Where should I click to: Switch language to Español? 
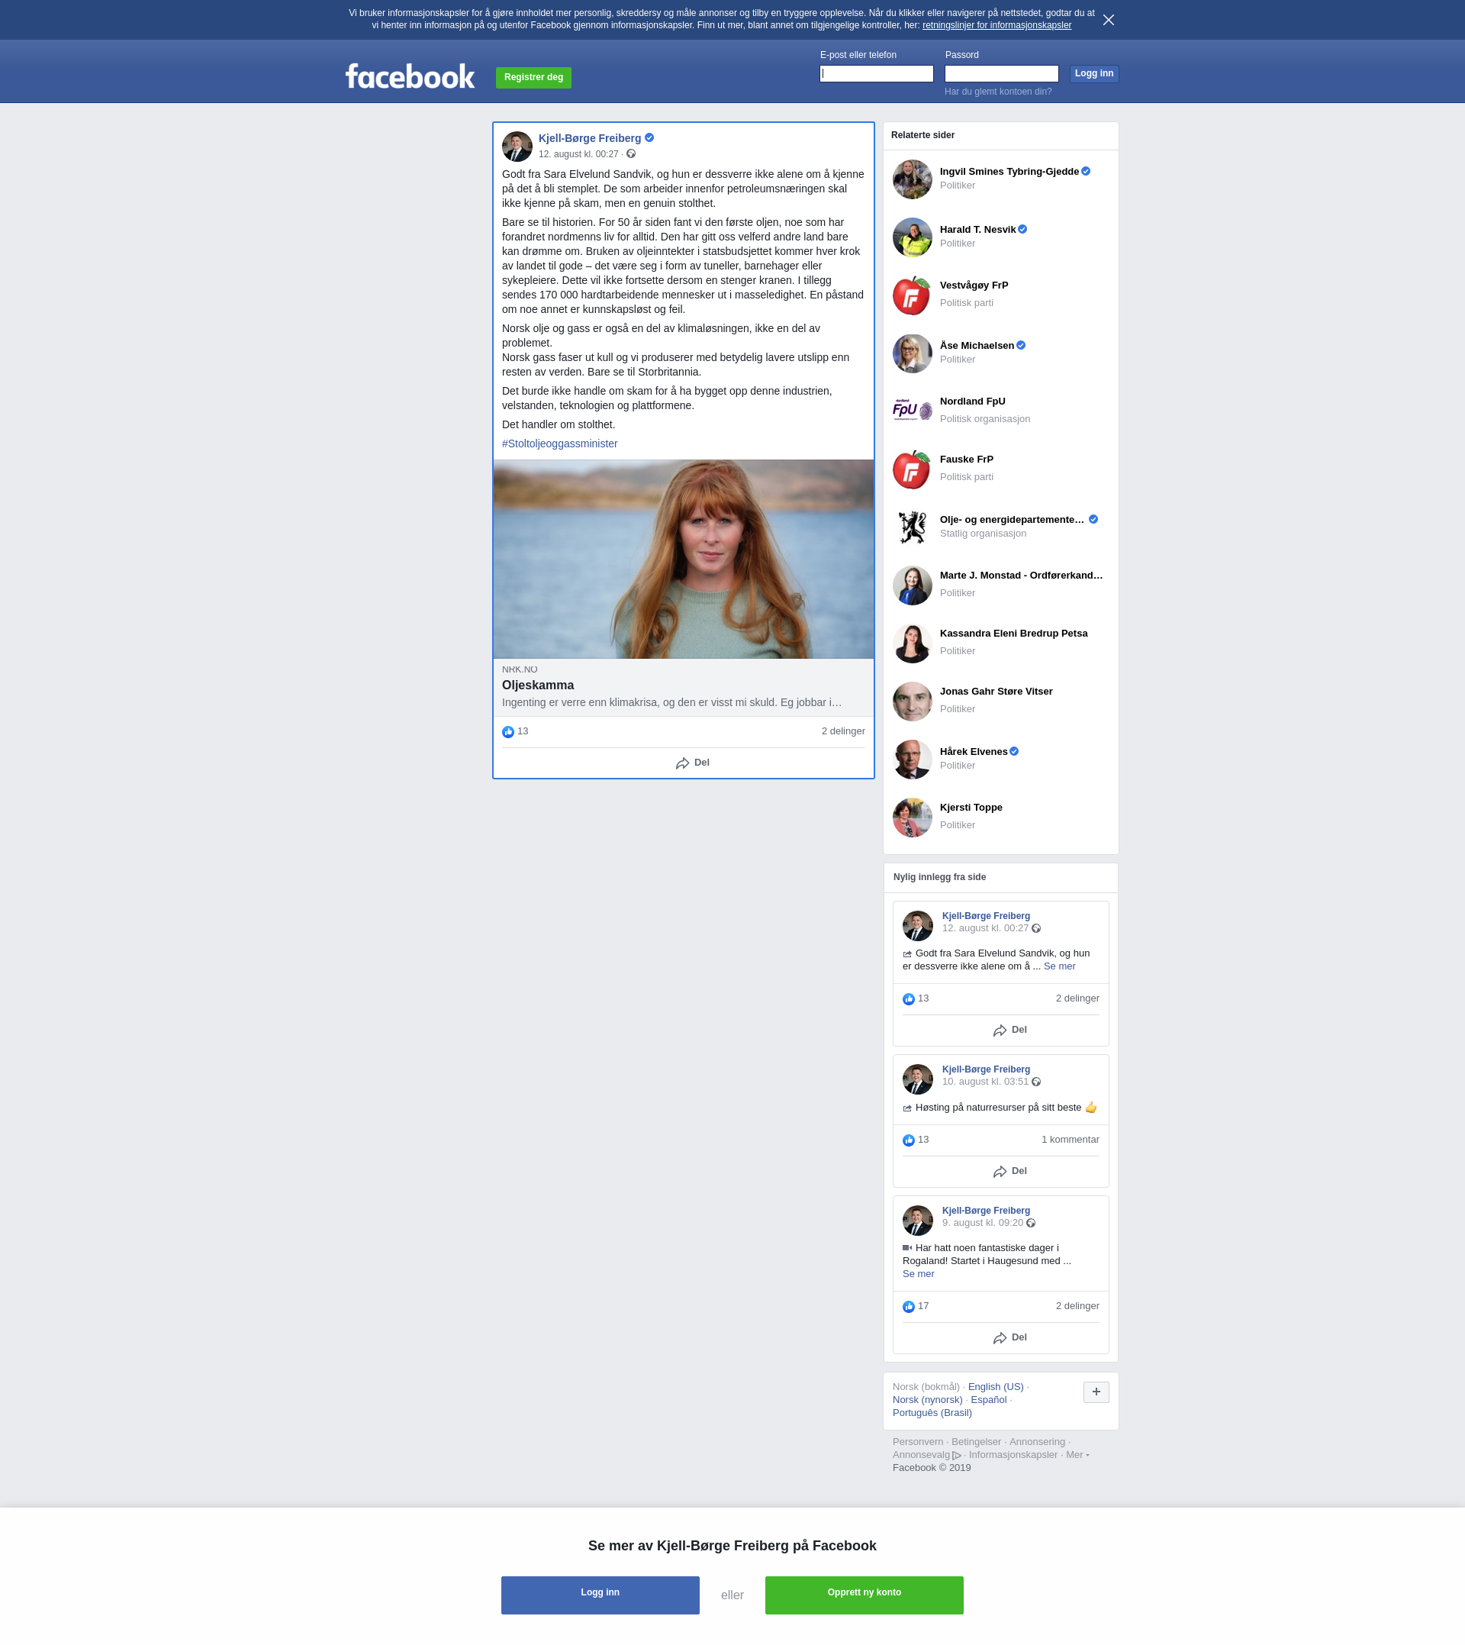pos(988,1399)
